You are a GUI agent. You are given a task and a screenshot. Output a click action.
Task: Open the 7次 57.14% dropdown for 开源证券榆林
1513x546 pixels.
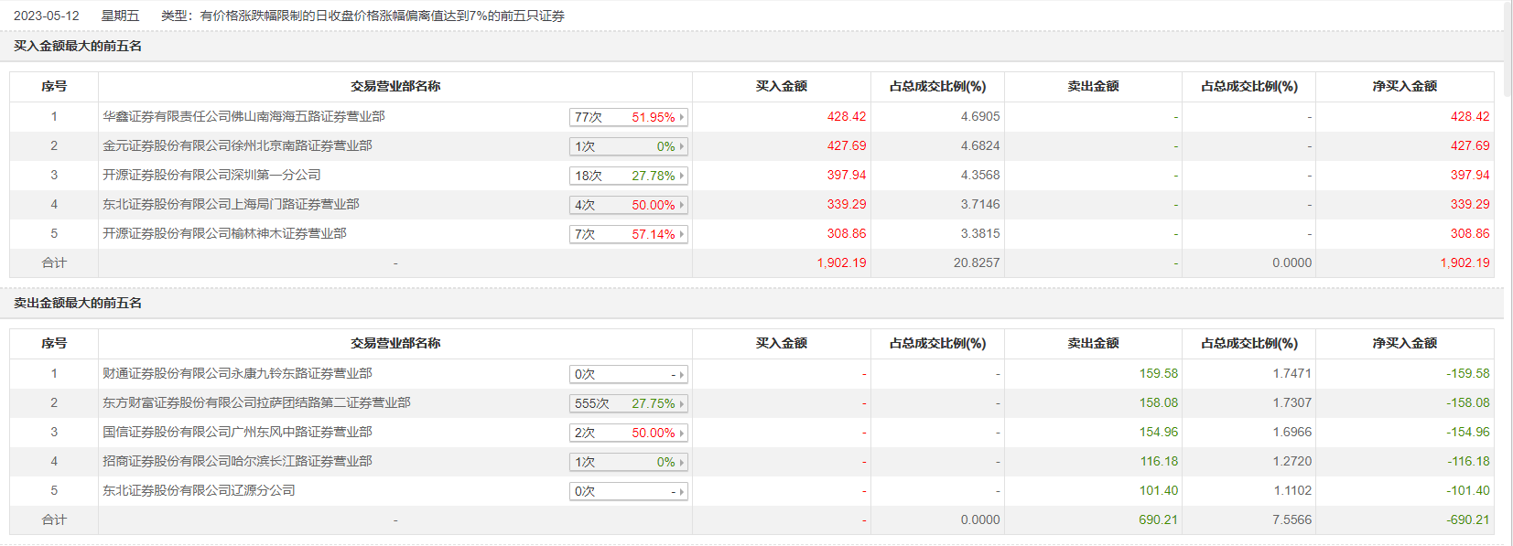coord(628,234)
